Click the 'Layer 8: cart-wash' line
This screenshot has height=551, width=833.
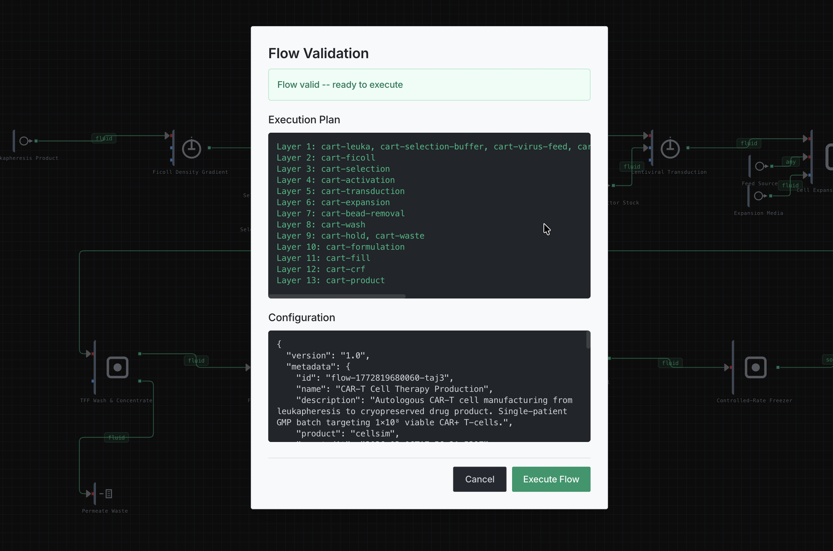click(x=321, y=225)
